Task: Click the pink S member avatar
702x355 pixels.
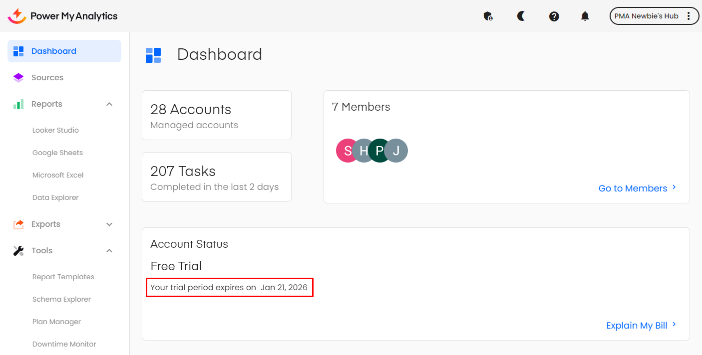Action: [x=346, y=151]
